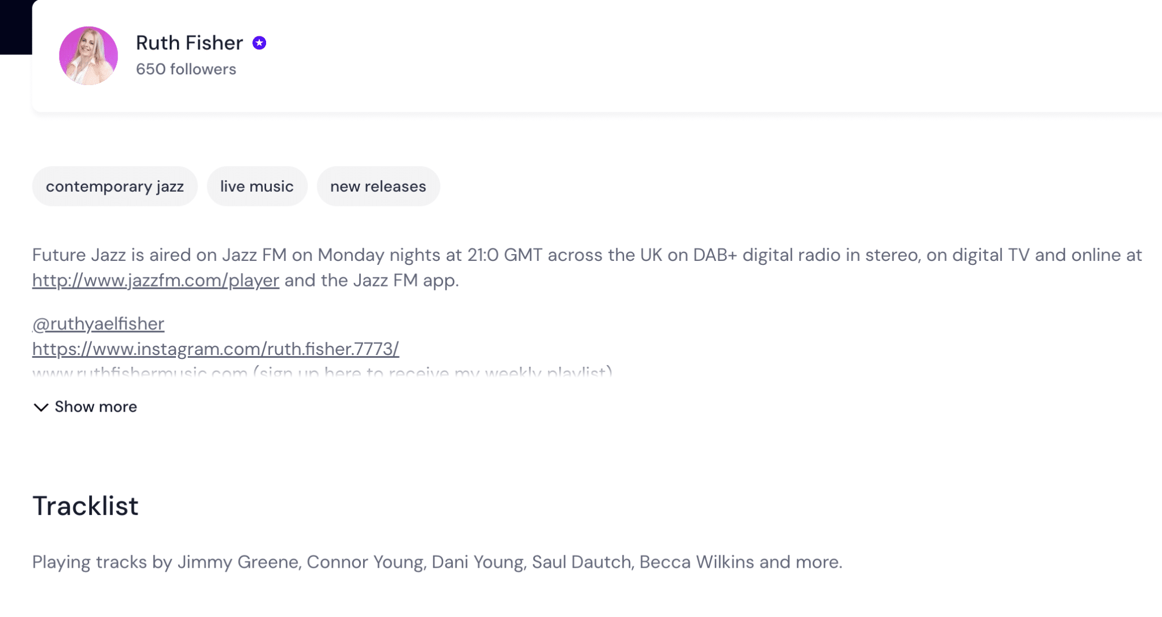Click the Show more label
Screen dimensions: 1162x617
(x=96, y=407)
